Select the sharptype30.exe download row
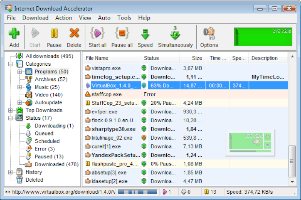This screenshot has width=301, height=200. [185, 129]
